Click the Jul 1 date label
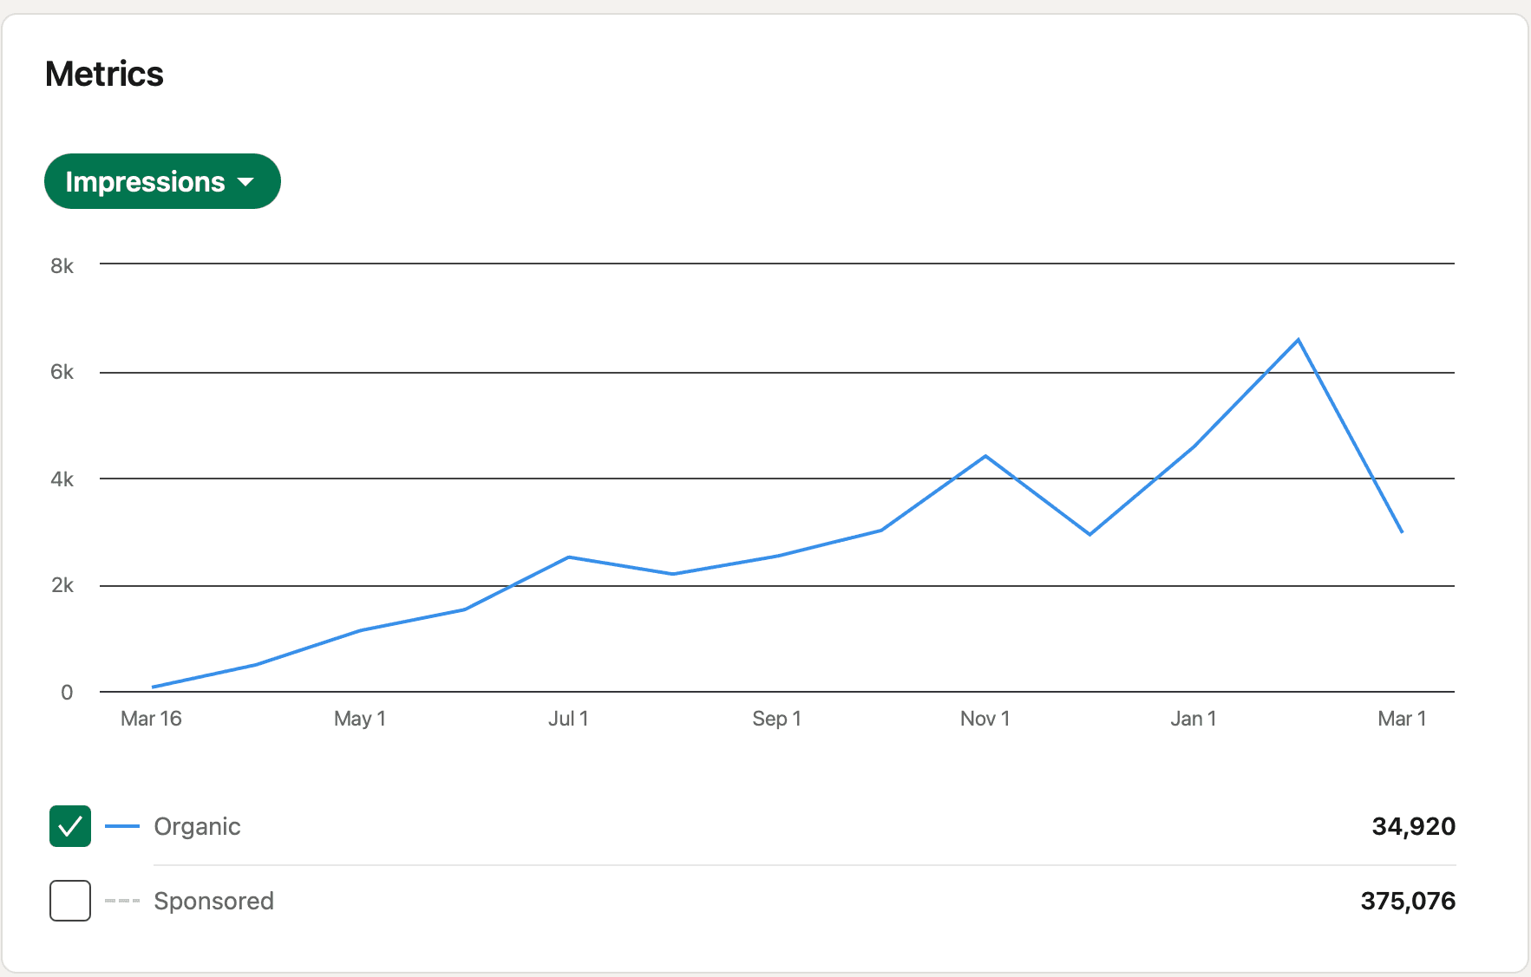Viewport: 1531px width, 977px height. (569, 718)
